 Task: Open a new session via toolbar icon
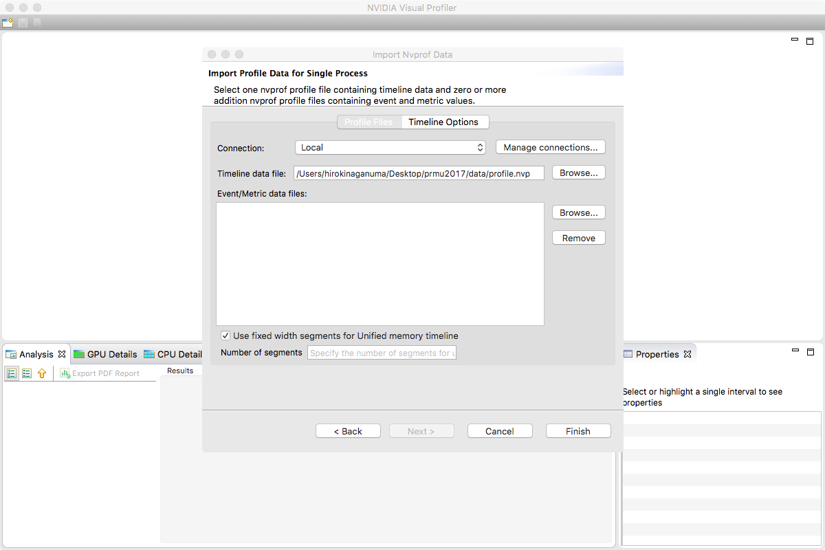click(x=7, y=22)
